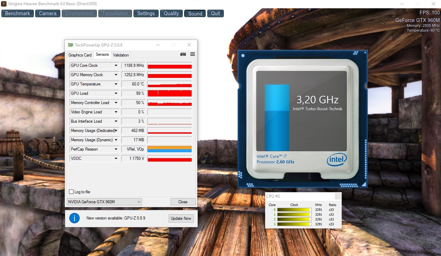The width and height of the screenshot is (441, 256).
Task: Click the GPU Memory Clock red graph
Action: coord(169,75)
